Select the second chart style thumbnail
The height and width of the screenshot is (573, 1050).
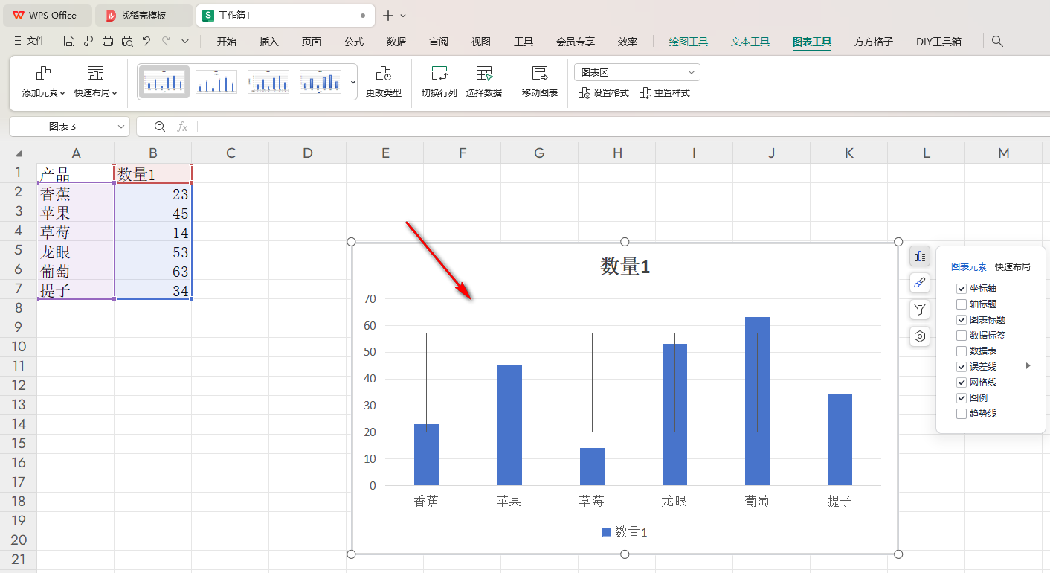[x=216, y=81]
